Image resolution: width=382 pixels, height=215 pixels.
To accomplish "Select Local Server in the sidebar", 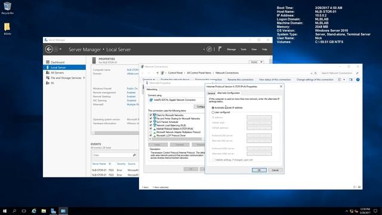I will click(x=64, y=67).
